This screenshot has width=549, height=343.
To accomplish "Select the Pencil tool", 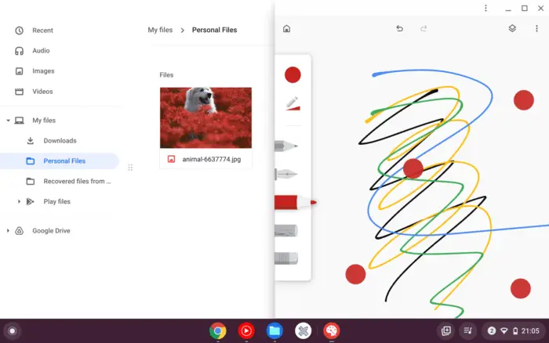I will [286, 146].
